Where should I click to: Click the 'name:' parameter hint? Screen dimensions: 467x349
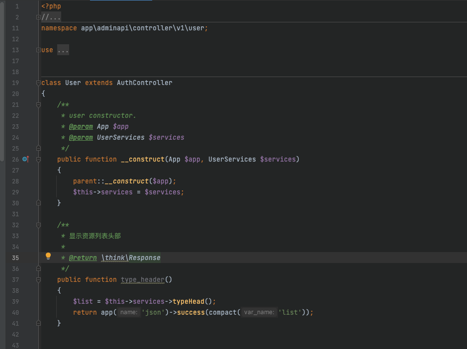(x=129, y=313)
